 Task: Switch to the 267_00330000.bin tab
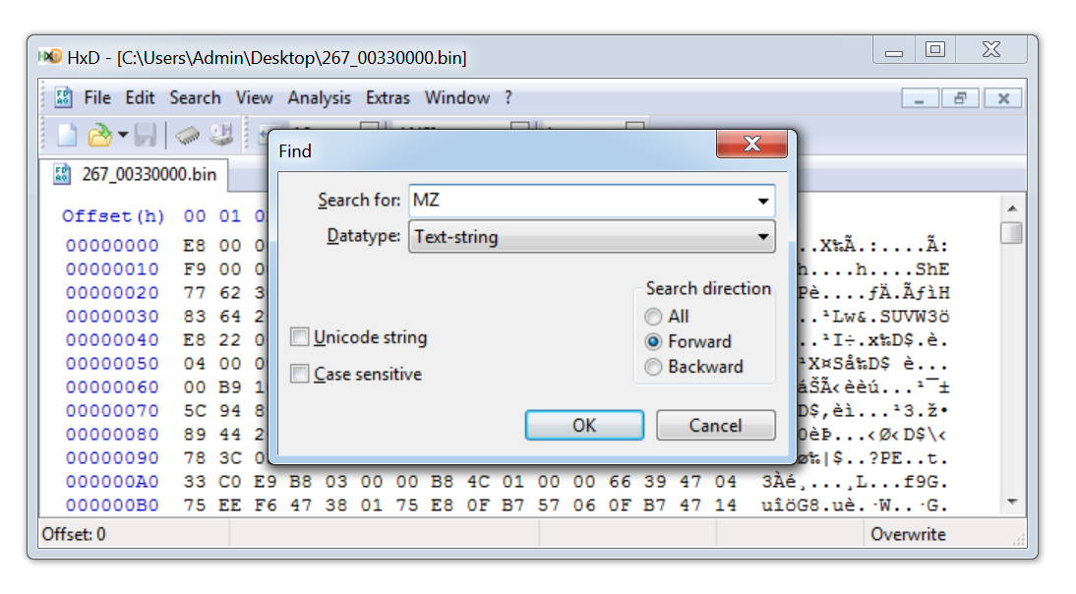click(x=137, y=175)
